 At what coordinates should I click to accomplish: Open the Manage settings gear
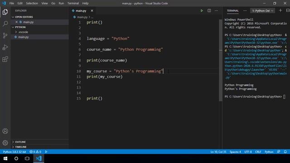click(x=5, y=143)
